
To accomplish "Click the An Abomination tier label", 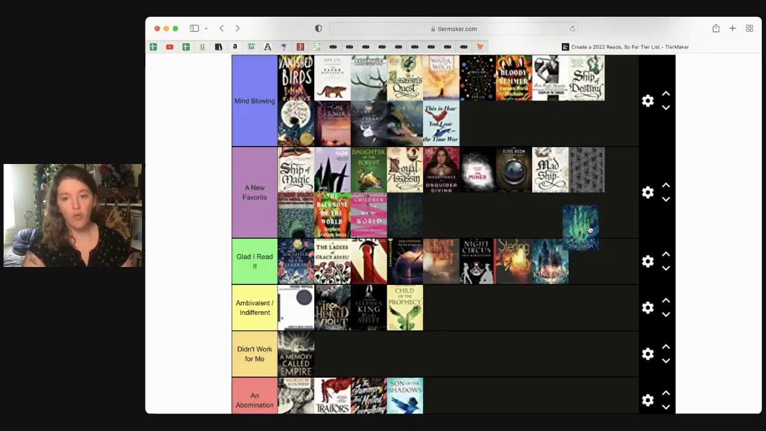I will click(254, 396).
